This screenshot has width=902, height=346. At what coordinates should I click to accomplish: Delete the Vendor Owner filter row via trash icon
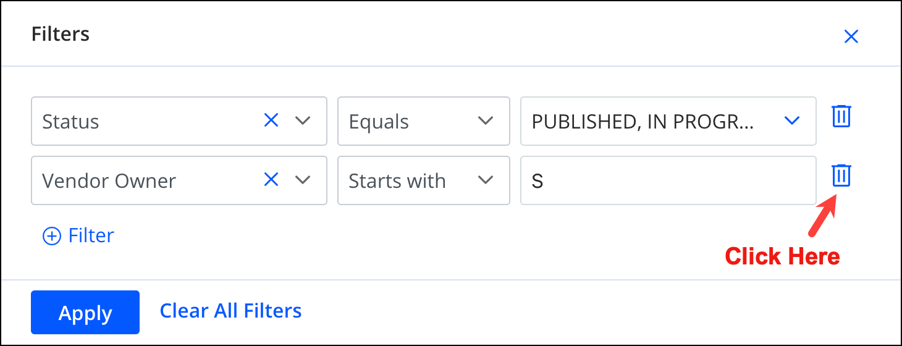[841, 176]
